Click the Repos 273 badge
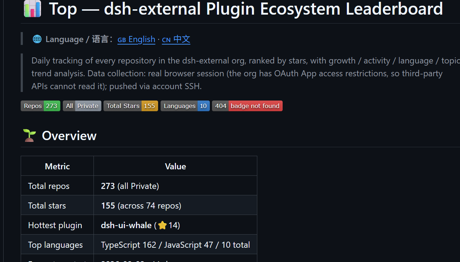Screen dimensions: 460x262 point(41,106)
